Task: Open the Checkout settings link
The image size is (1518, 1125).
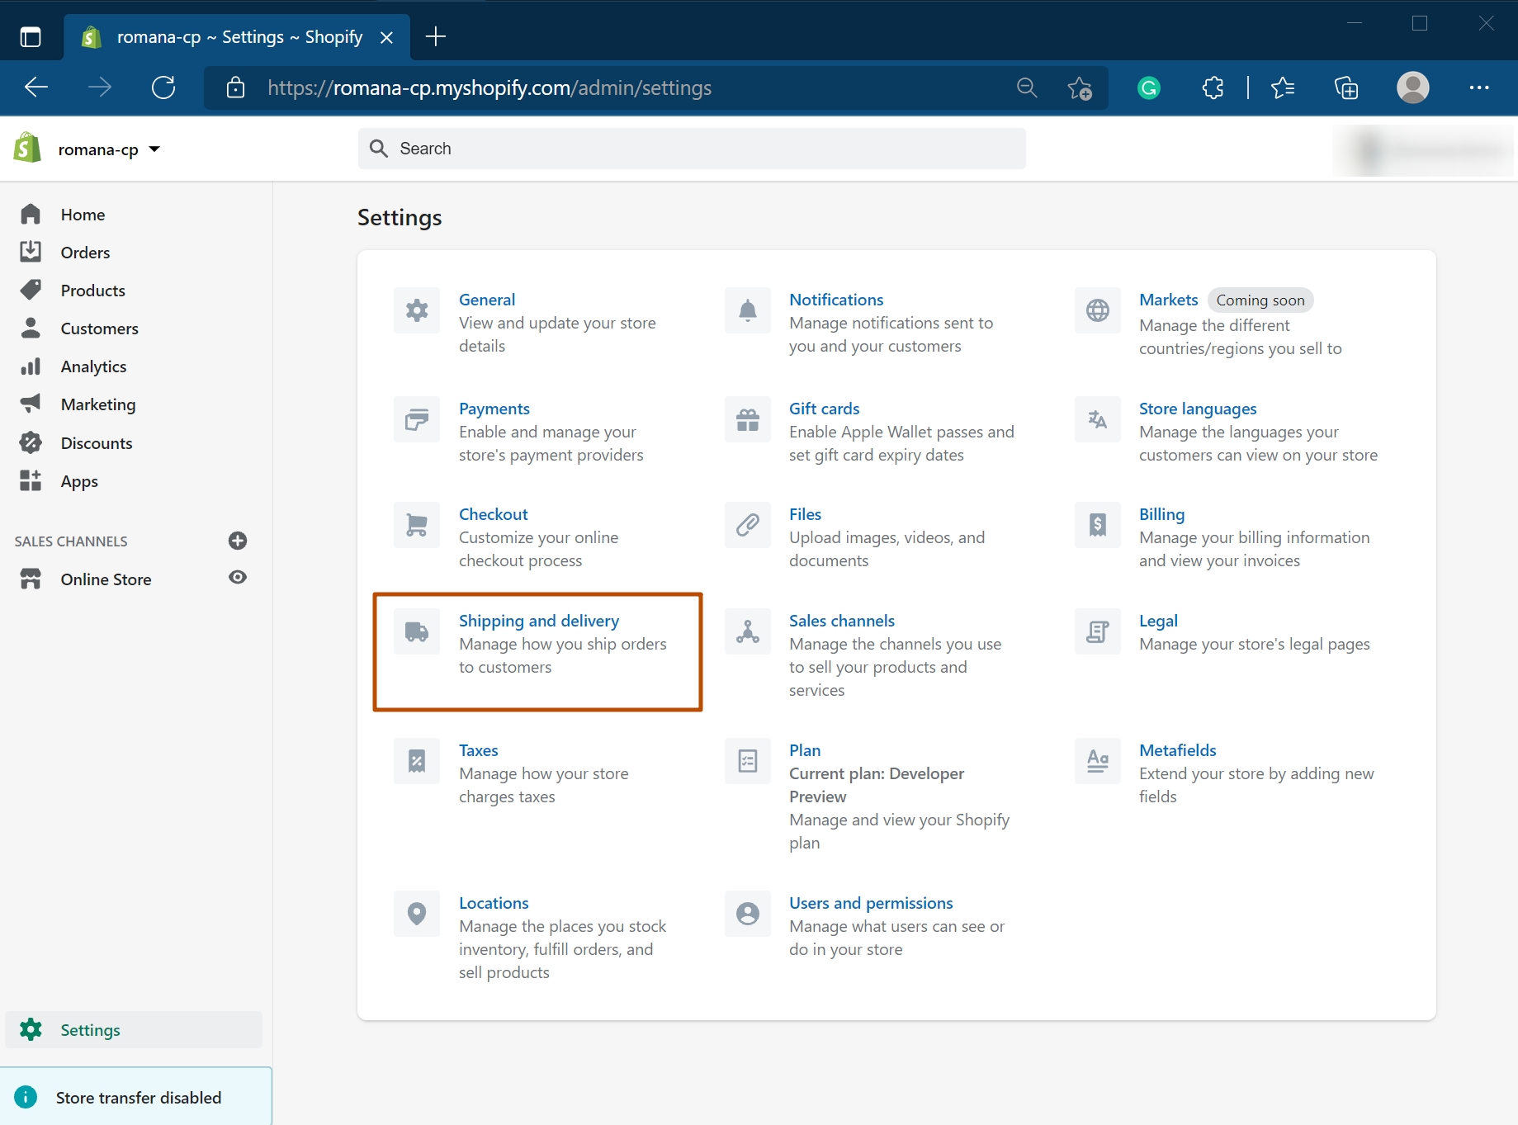Action: pos(494,514)
